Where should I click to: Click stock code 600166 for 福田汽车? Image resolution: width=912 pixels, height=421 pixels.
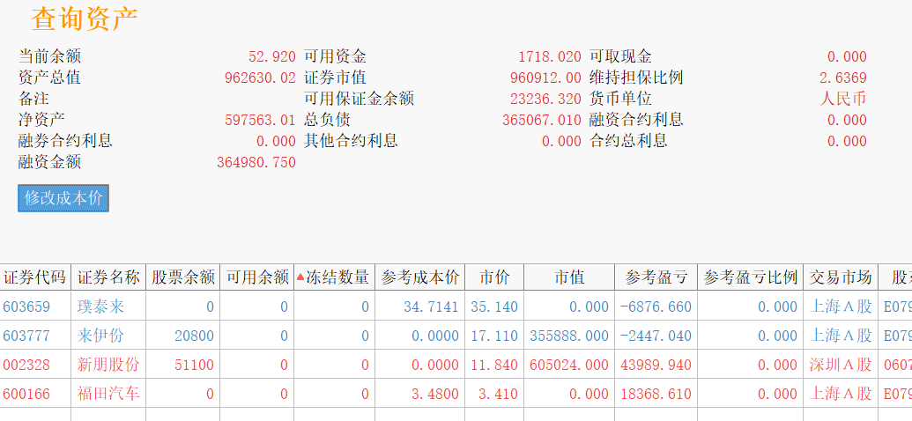click(x=27, y=394)
